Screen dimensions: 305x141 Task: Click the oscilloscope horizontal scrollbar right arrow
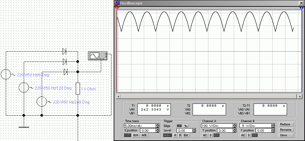click(300, 96)
